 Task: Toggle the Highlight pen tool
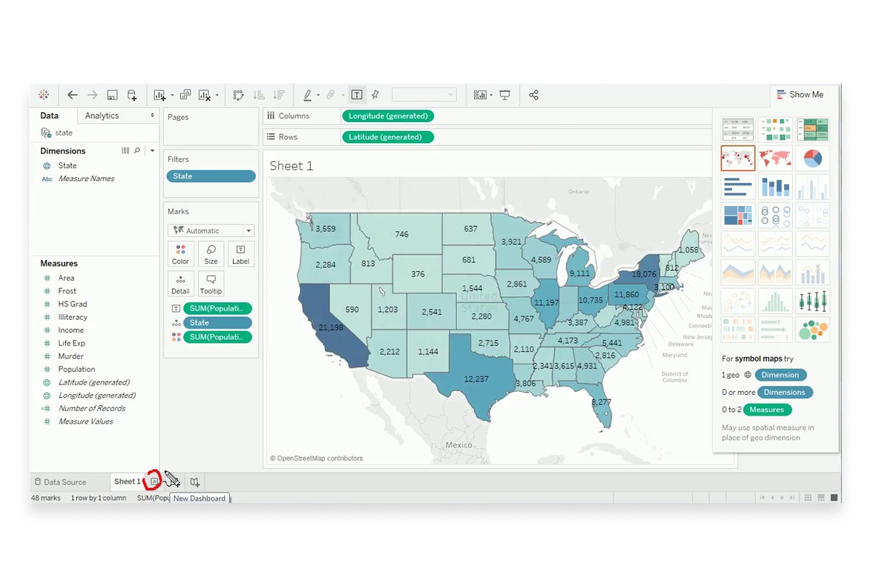pyautogui.click(x=307, y=94)
